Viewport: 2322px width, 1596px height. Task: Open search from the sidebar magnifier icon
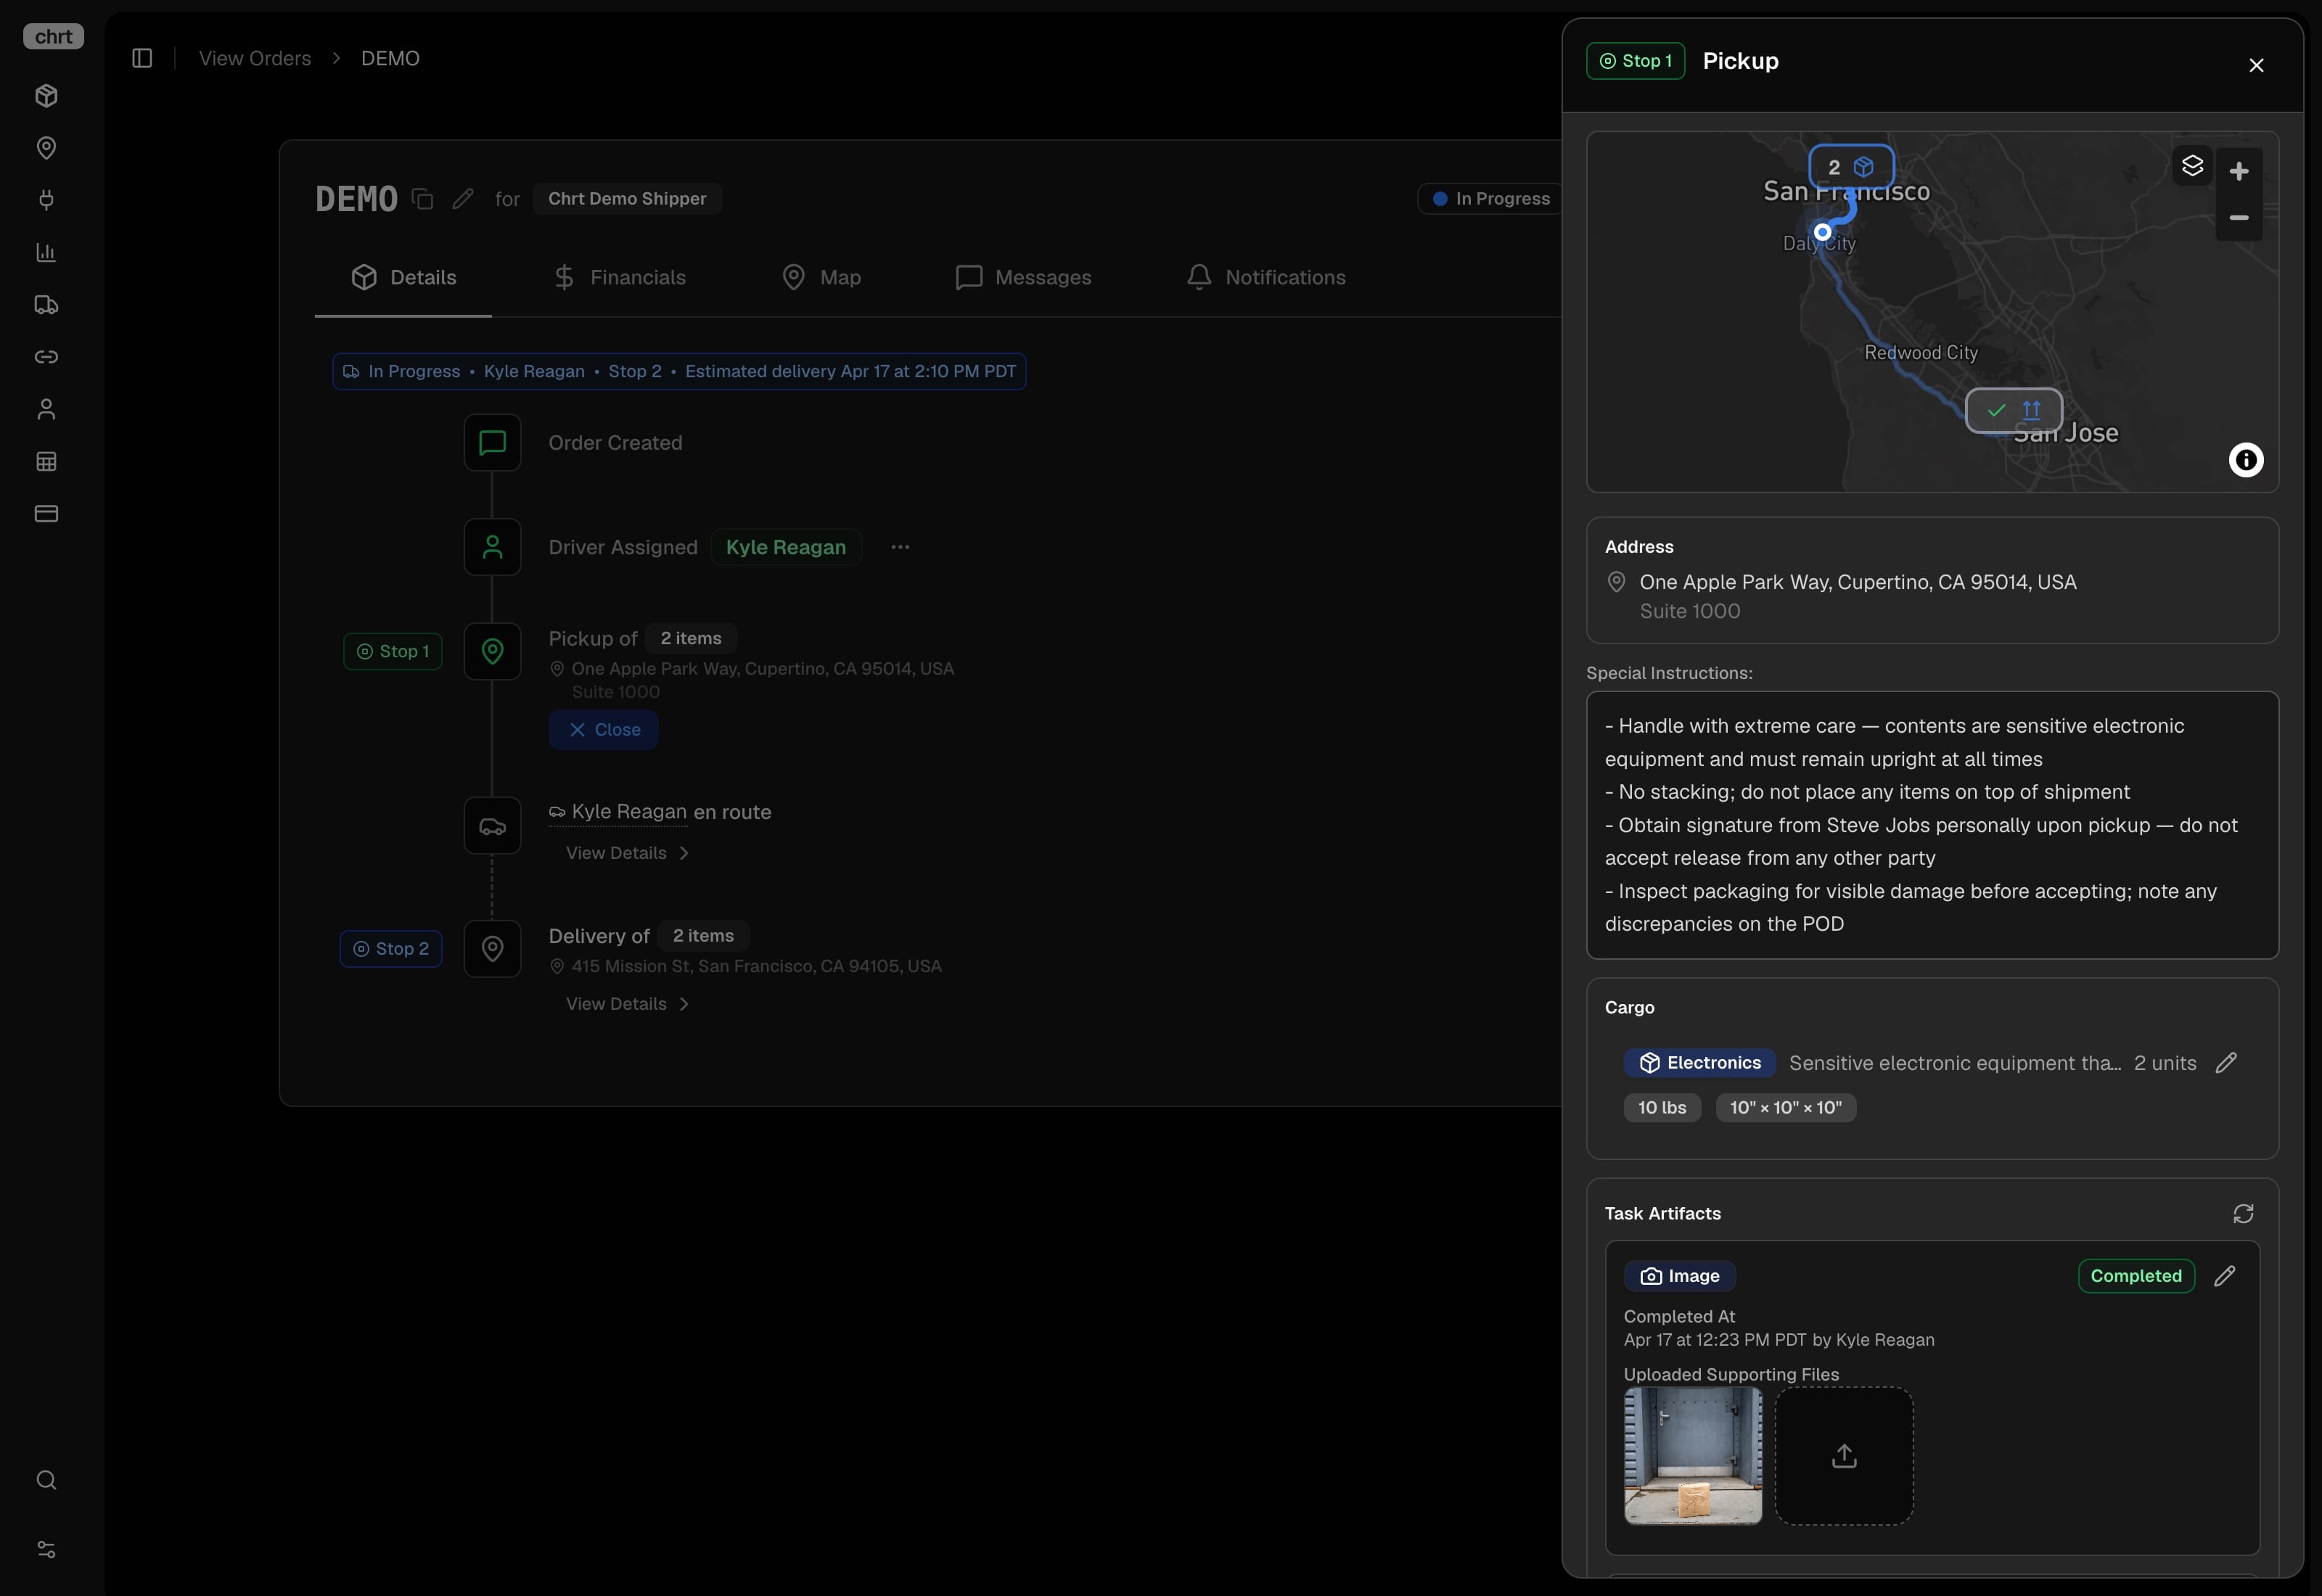[46, 1481]
